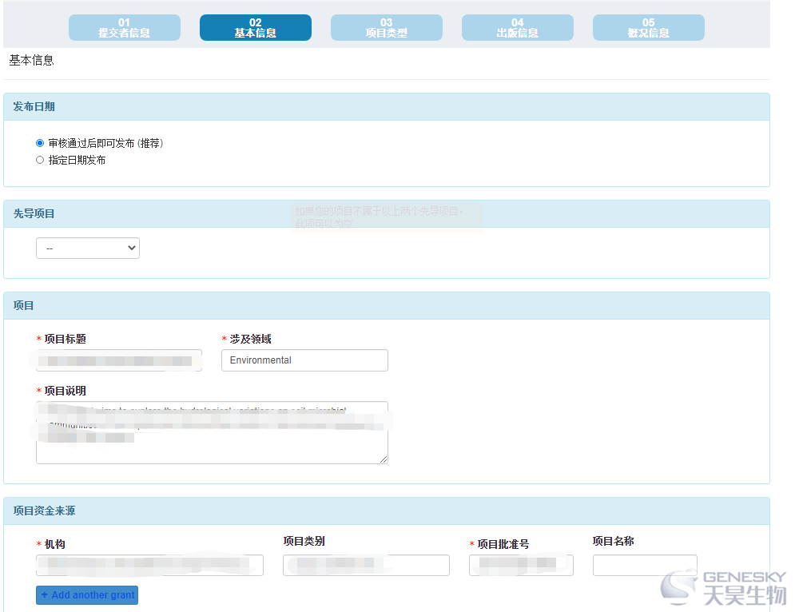Choose the 指定日期发布 radio button
803x612 pixels.
pos(40,160)
